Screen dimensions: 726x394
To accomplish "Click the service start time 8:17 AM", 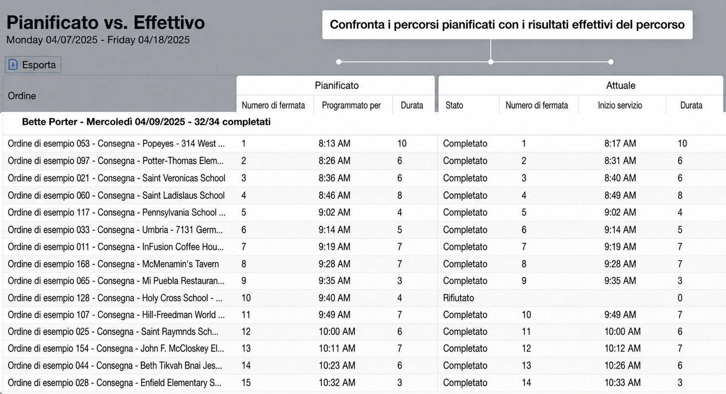I will point(620,143).
